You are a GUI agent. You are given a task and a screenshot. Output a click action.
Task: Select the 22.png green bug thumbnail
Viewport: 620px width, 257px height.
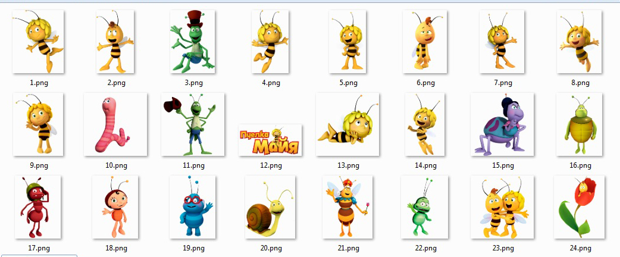tap(424, 207)
